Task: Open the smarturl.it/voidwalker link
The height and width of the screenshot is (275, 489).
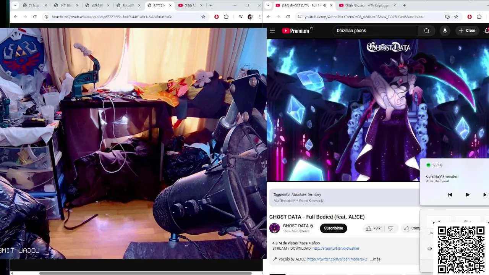Action: point(336,248)
